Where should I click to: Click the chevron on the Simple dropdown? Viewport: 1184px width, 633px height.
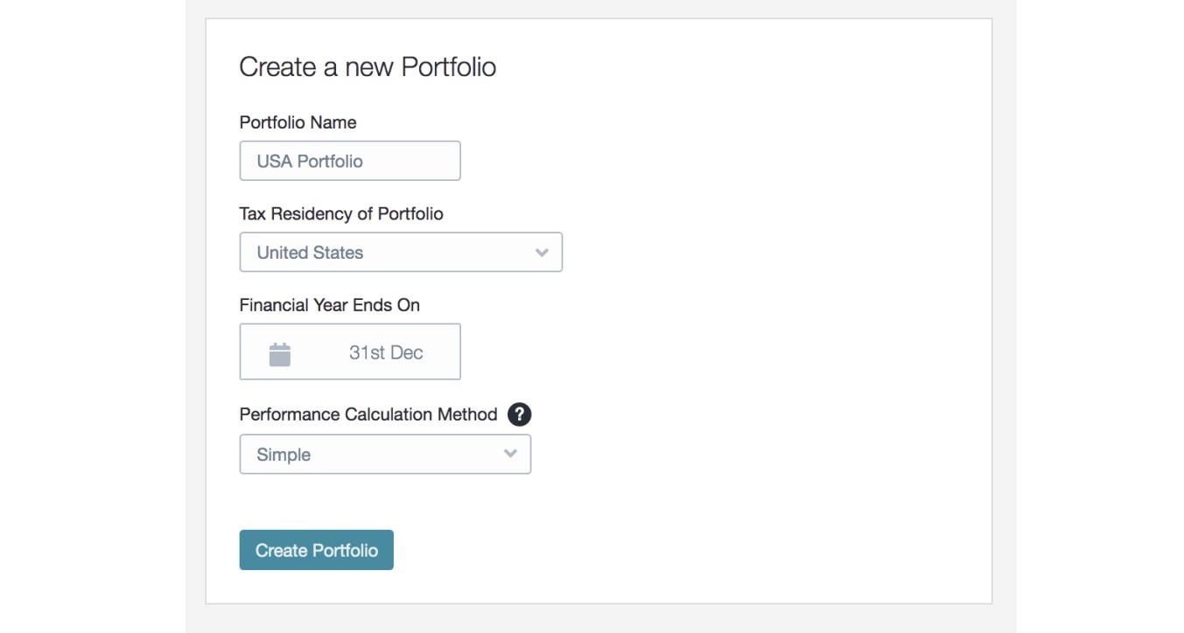coord(510,454)
